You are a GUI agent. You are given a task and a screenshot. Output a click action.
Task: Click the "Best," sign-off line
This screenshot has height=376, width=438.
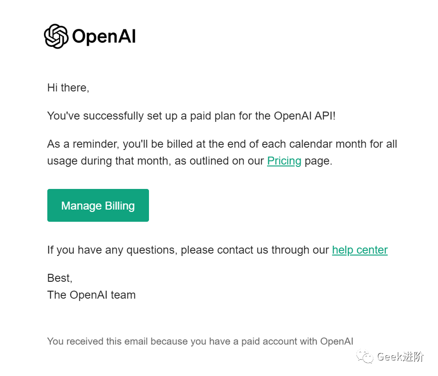coord(60,278)
